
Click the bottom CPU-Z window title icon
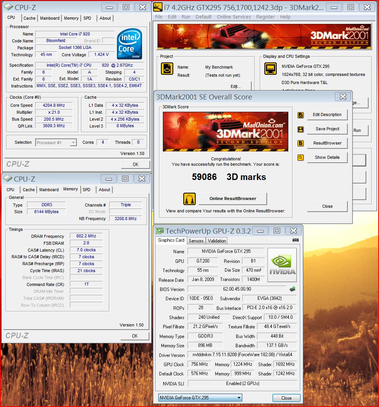8,178
